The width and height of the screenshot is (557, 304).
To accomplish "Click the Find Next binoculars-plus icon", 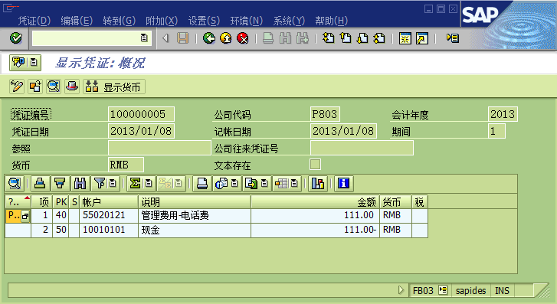I will pyautogui.click(x=303, y=38).
